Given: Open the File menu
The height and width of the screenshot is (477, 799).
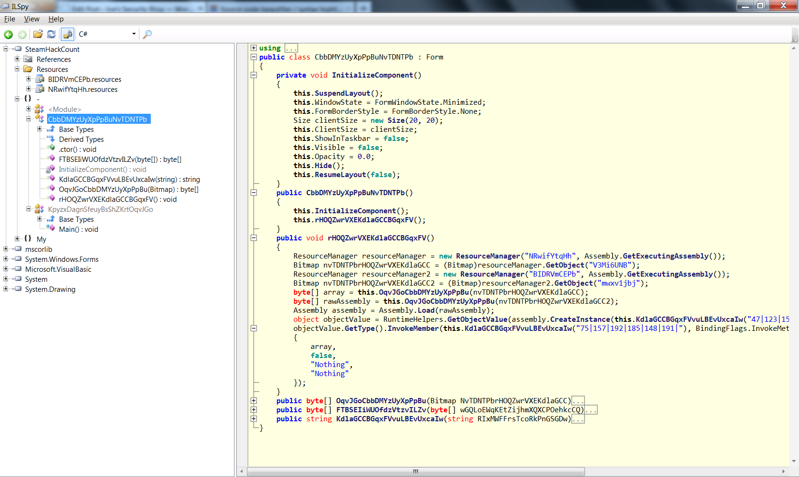Looking at the screenshot, I should pos(10,19).
